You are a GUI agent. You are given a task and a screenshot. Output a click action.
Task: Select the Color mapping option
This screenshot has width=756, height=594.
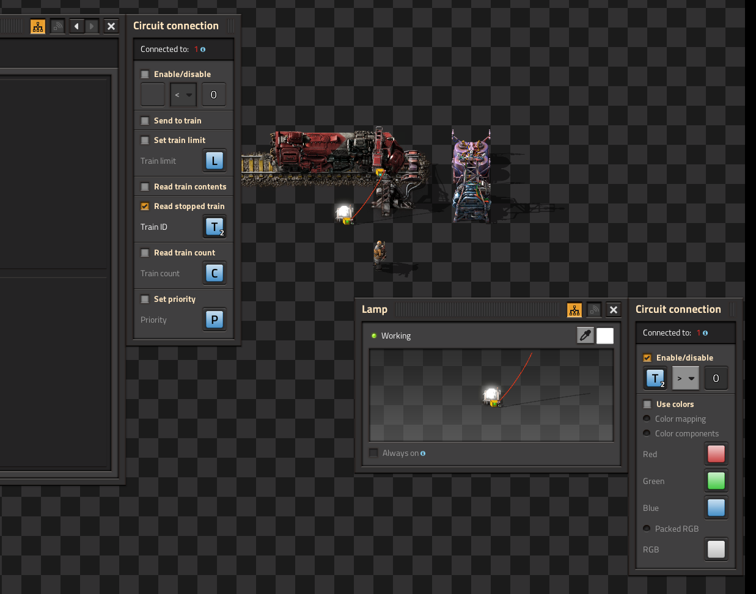click(647, 419)
